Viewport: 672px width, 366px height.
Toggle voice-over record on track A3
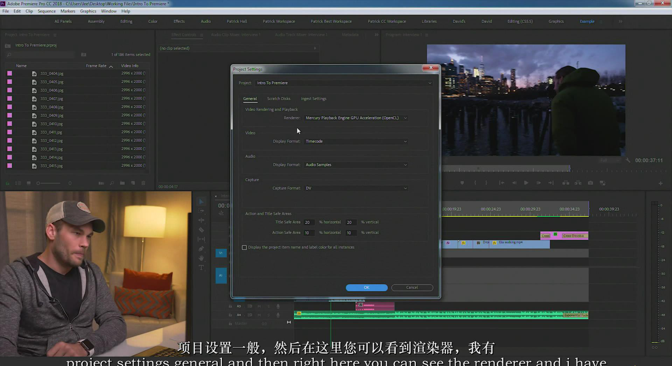(x=278, y=306)
